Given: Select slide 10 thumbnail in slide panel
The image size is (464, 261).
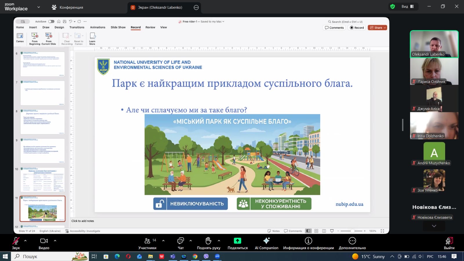Looking at the screenshot, I should [43, 180].
